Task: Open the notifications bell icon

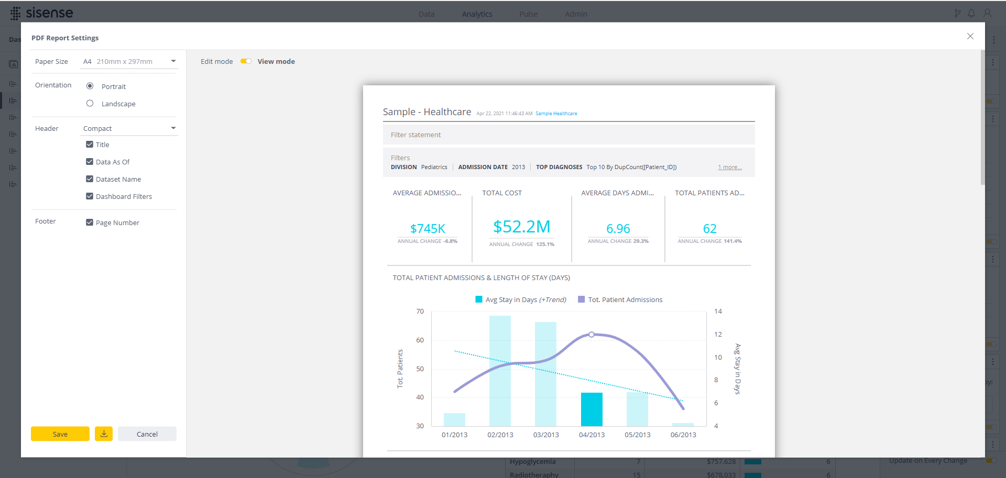Action: (971, 13)
